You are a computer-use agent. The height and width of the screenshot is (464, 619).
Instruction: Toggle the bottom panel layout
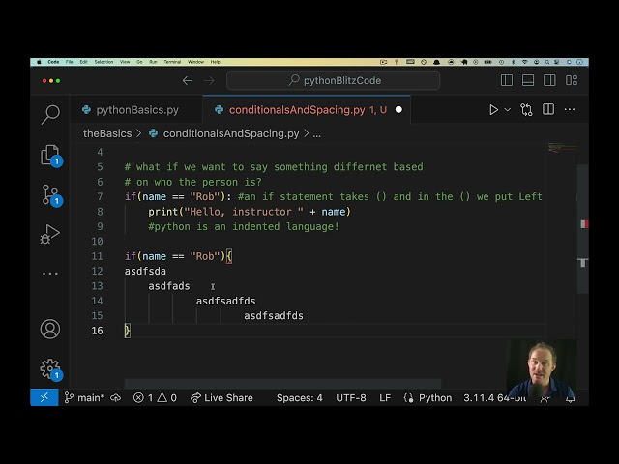[x=528, y=80]
